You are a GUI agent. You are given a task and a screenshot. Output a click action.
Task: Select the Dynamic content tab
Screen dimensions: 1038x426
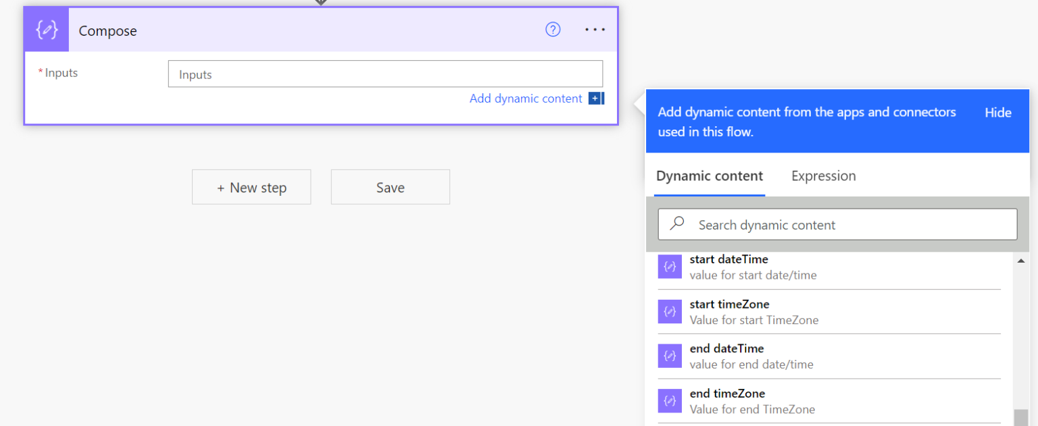(x=709, y=176)
